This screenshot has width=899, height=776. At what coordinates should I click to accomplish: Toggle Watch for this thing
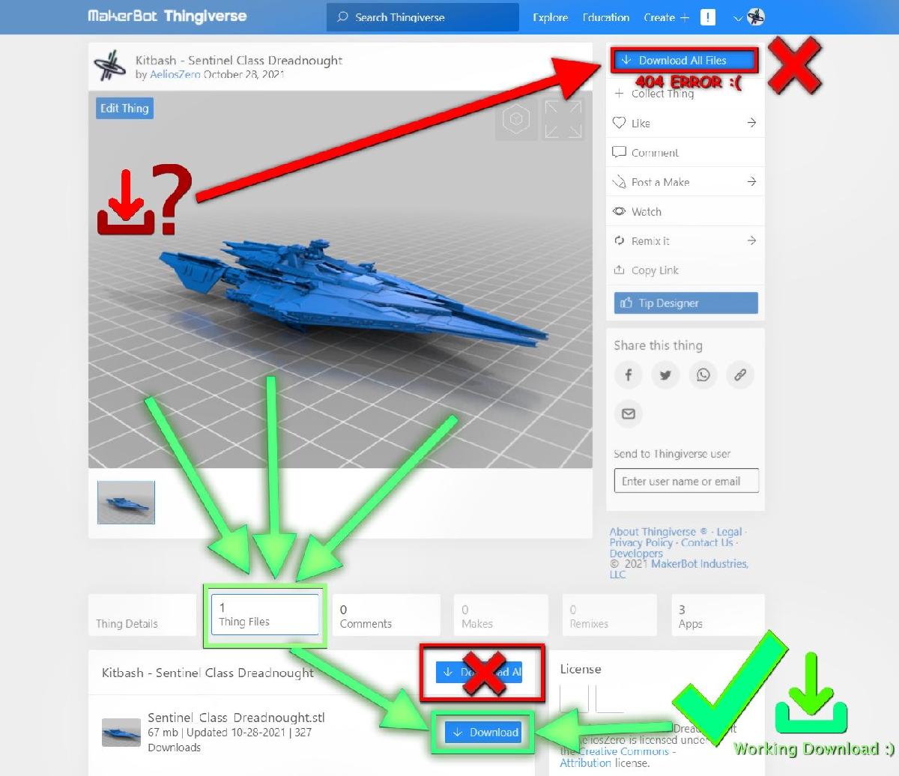click(x=646, y=211)
